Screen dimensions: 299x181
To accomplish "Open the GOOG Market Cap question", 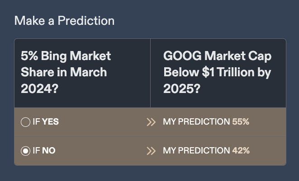I will pos(217,72).
